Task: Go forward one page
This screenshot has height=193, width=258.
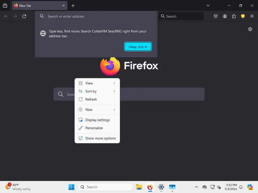Action: point(15,16)
